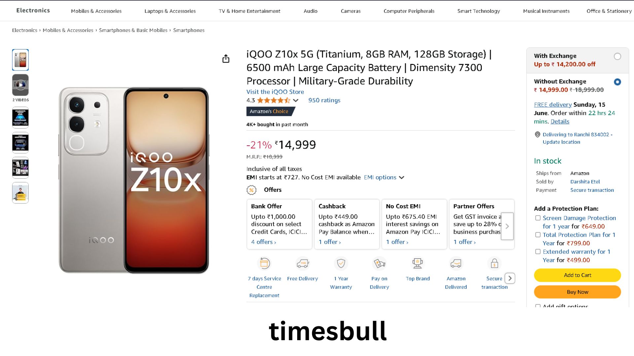
Task: Click the Top Brand trophy icon
Action: [417, 263]
